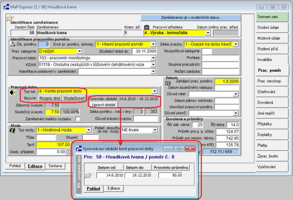Click the MaP Express title bar app icon
This screenshot has width=293, height=200.
(6, 7)
